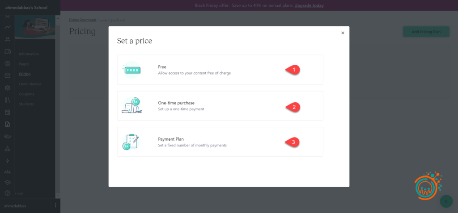Click the Upgrade today link
The width and height of the screenshot is (458, 213).
pos(309,6)
